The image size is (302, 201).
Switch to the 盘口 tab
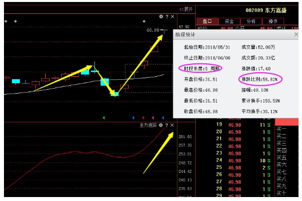click(x=207, y=21)
